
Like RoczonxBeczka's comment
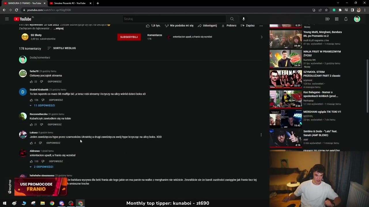(x=31, y=124)
